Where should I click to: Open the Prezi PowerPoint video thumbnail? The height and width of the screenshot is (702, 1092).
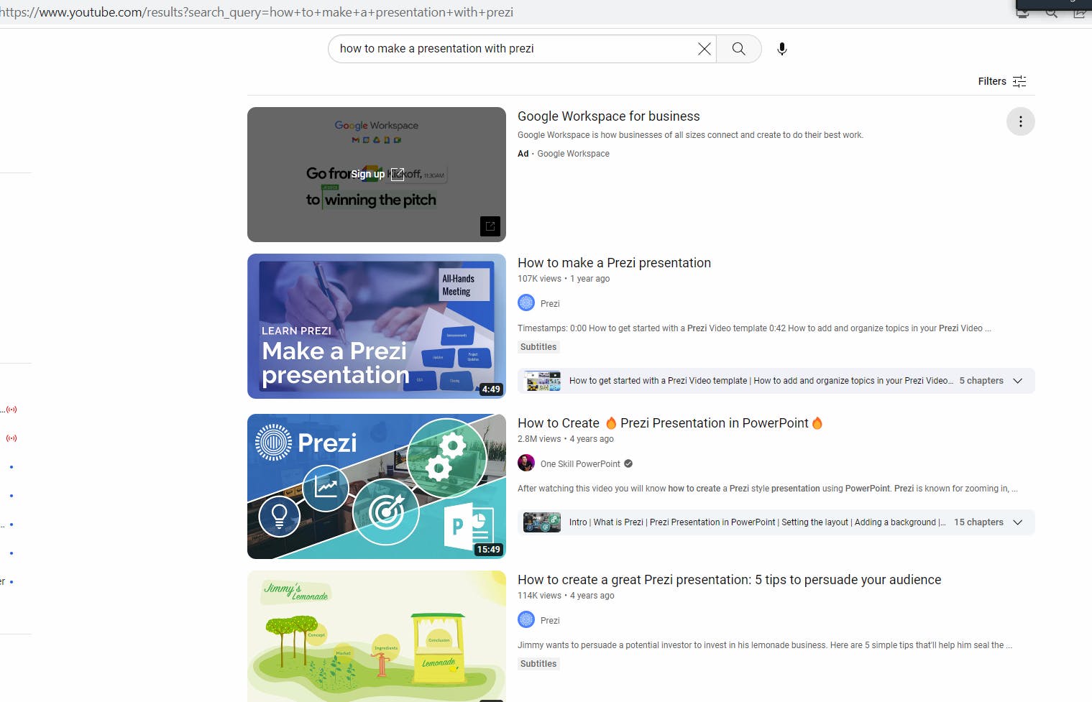click(x=377, y=486)
